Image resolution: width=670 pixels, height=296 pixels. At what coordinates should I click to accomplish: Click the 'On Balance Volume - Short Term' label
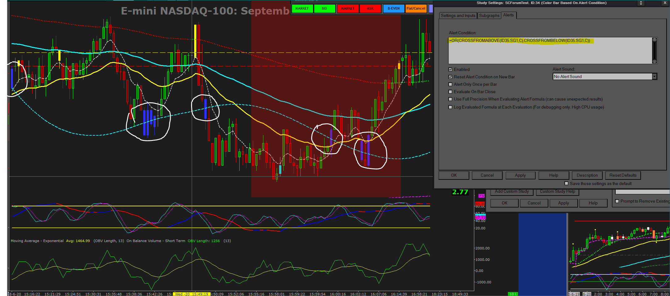click(x=156, y=241)
